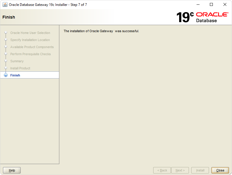Click the Summary step bullet

pyautogui.click(x=6, y=61)
